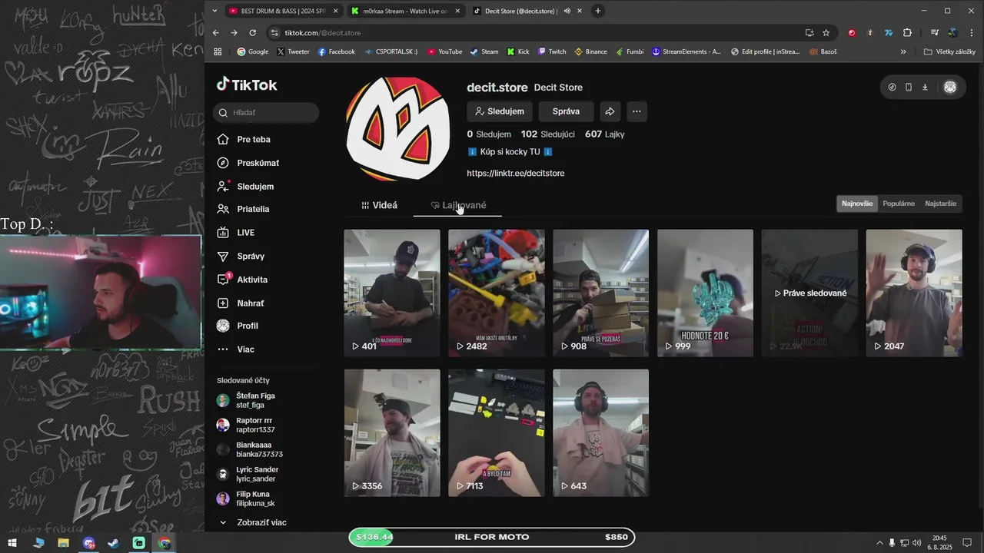Open the Chrome apps grid icon
Screen dimensions: 984x553
coord(218,51)
